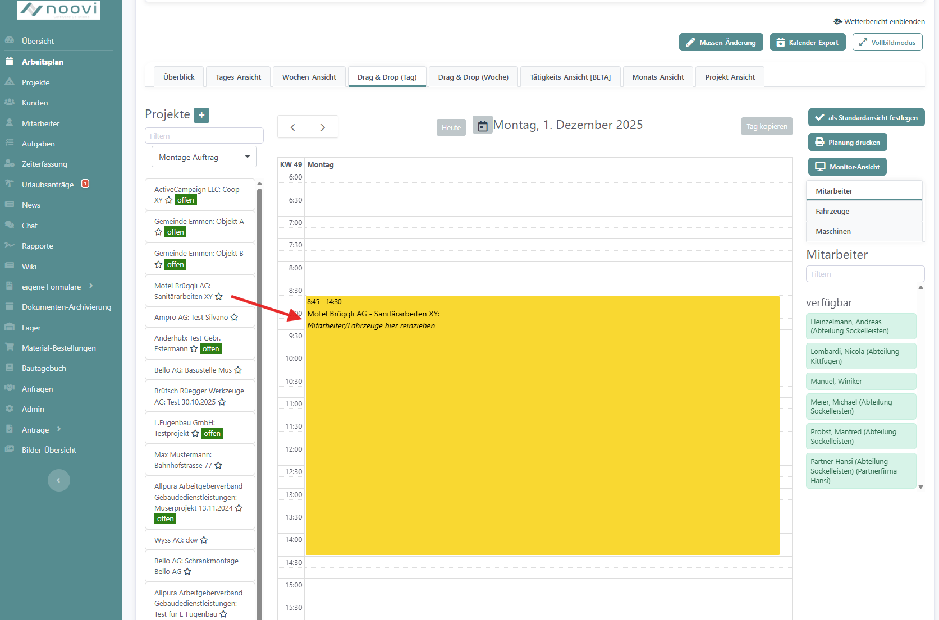Click the Wetterbericht einblenden link

tap(885, 21)
